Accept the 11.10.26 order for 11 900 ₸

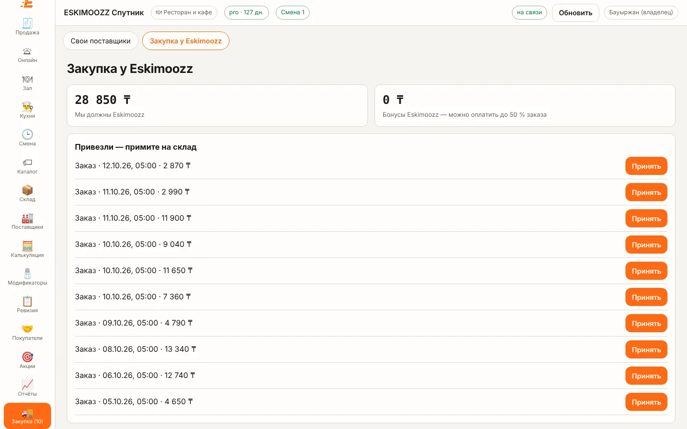tap(646, 219)
